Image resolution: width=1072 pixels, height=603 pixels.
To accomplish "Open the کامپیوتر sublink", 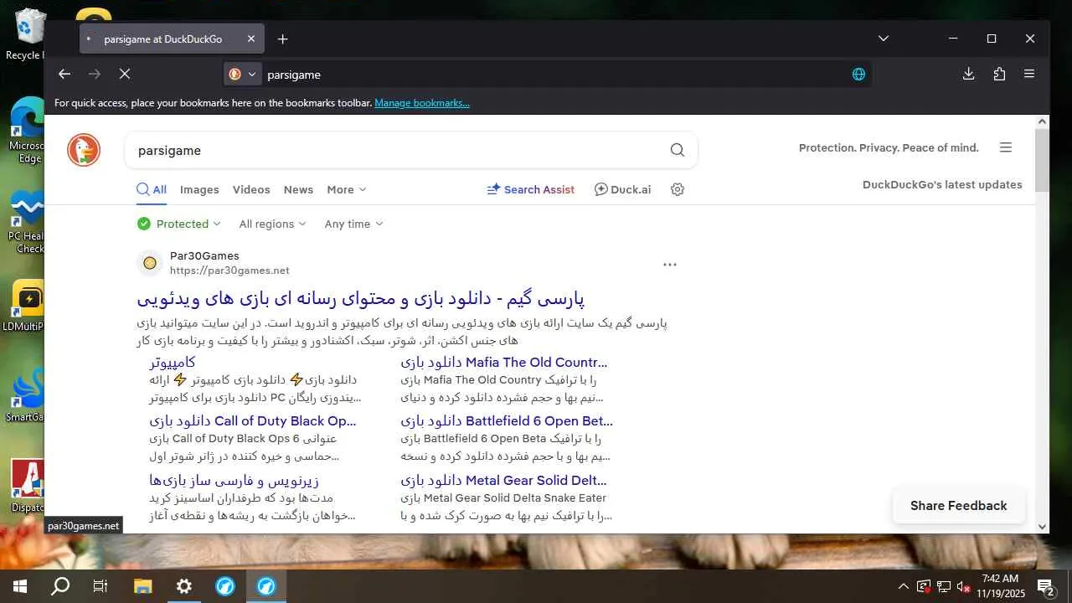I will point(173,363).
